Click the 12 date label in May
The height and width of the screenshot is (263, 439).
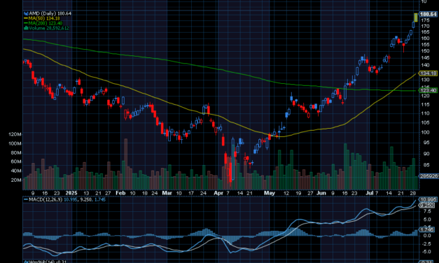point(286,193)
